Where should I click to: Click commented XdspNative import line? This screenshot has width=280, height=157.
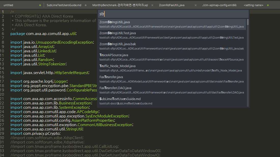point(47,142)
